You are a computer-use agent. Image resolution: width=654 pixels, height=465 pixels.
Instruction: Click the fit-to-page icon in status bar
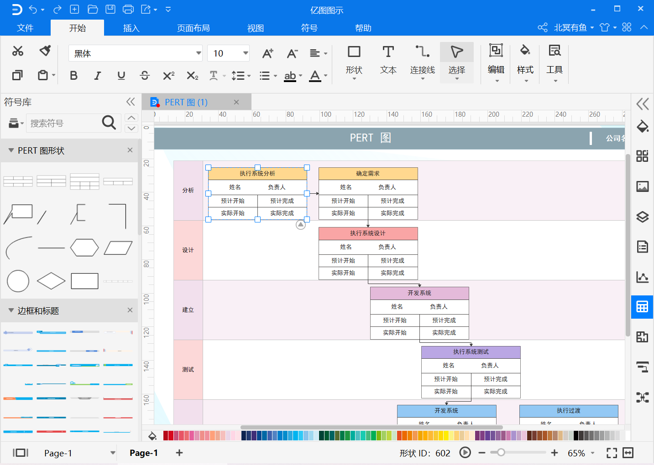[612, 453]
